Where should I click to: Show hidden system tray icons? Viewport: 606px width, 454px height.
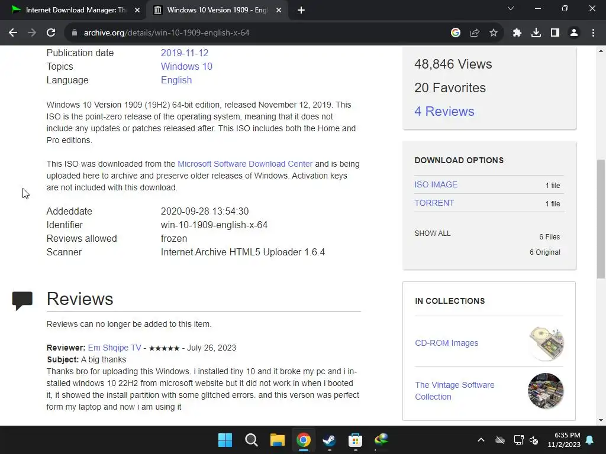point(481,440)
